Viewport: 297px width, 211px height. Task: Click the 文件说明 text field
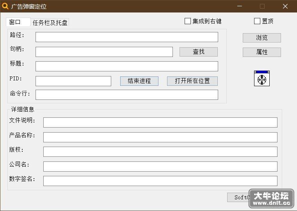[160, 122]
